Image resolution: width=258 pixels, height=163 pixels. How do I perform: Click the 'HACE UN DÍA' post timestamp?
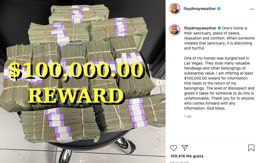(x=179, y=162)
